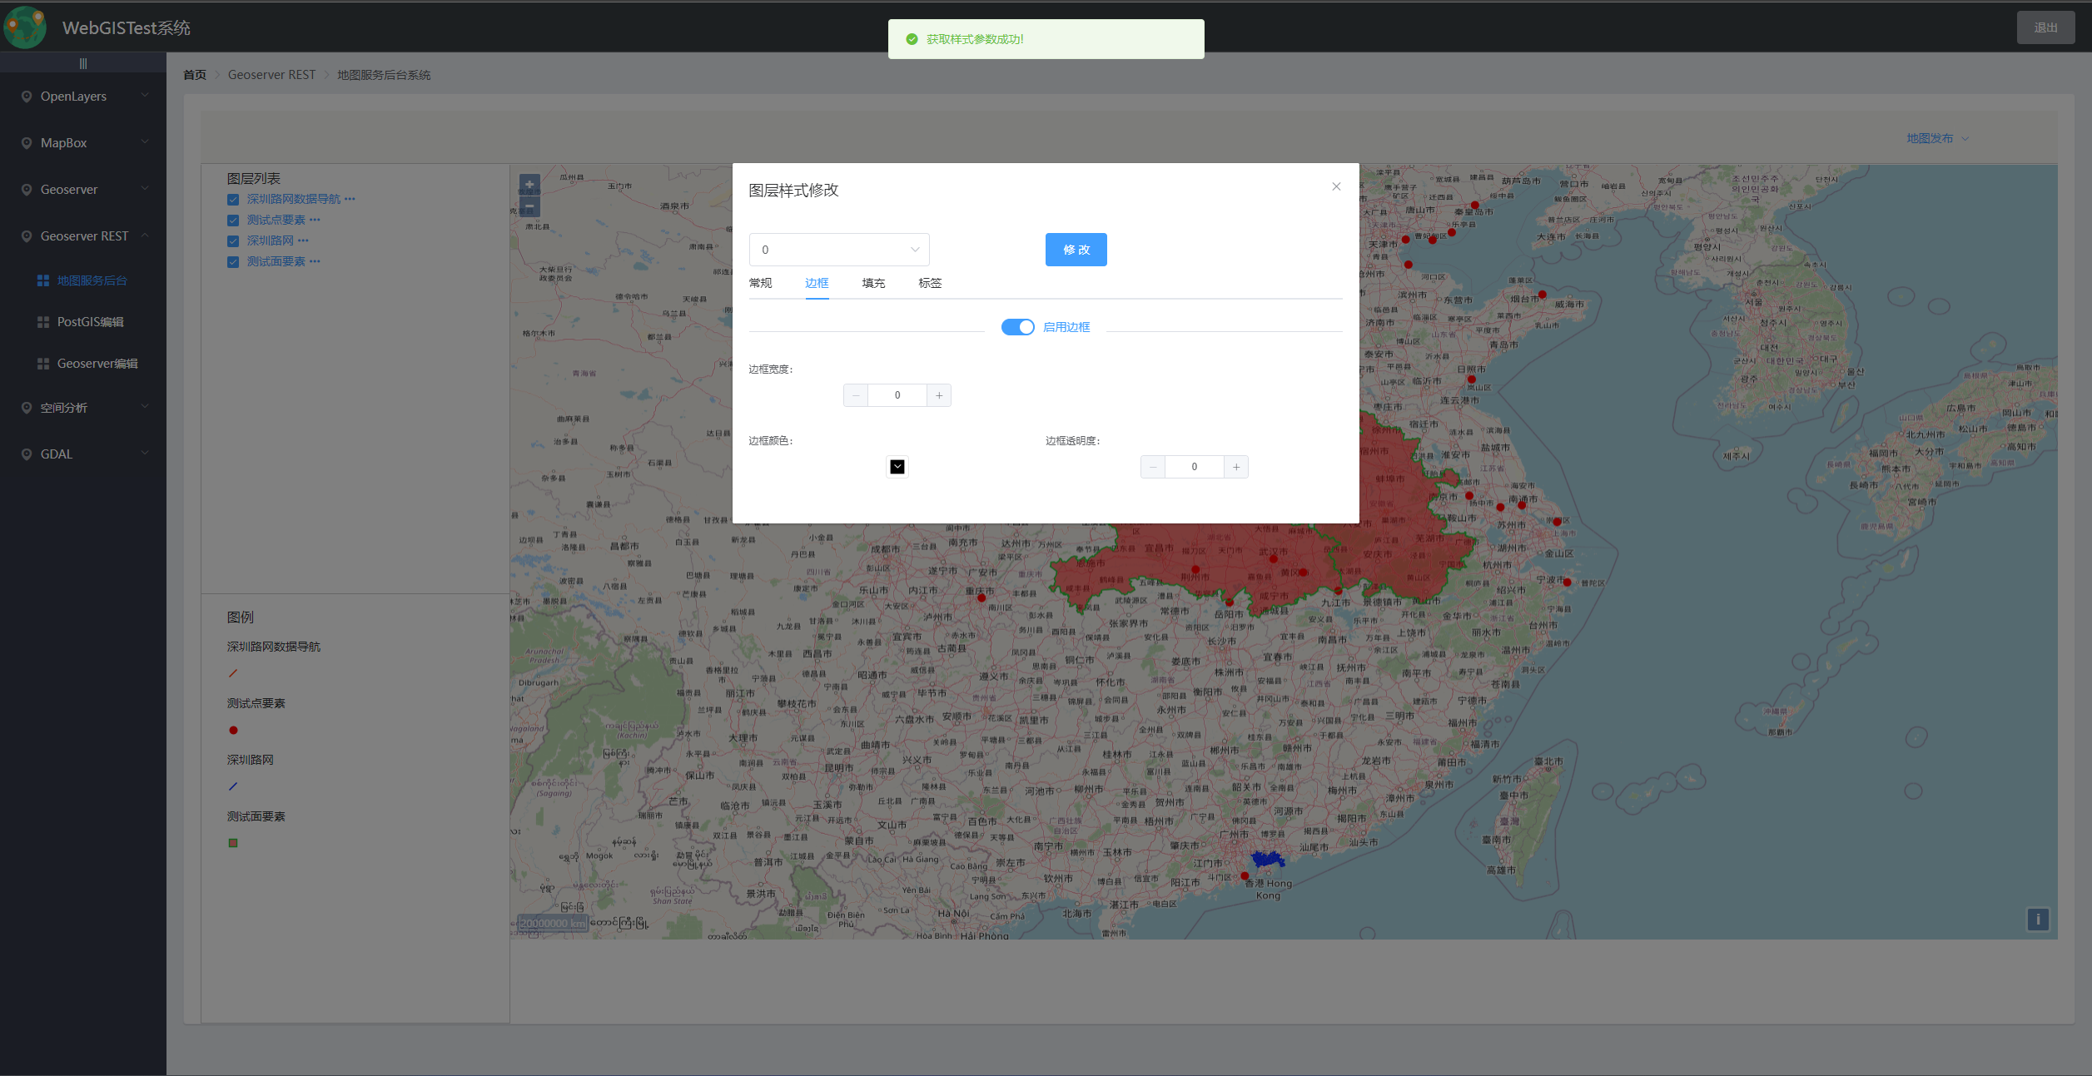Click 地图服务后台系统 breadcrumb text
Image resolution: width=2092 pixels, height=1076 pixels.
[x=384, y=75]
